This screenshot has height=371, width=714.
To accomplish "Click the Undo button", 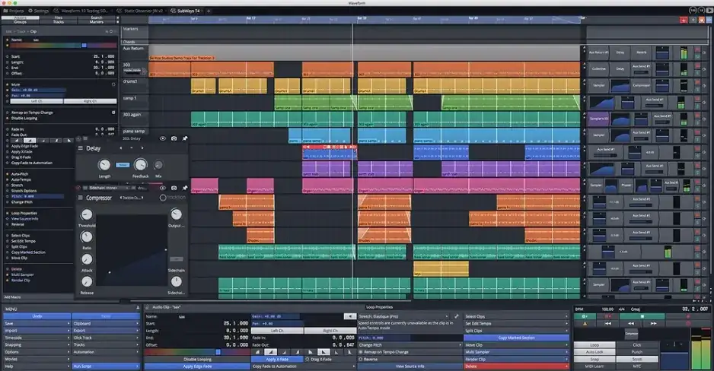I will click(x=36, y=316).
